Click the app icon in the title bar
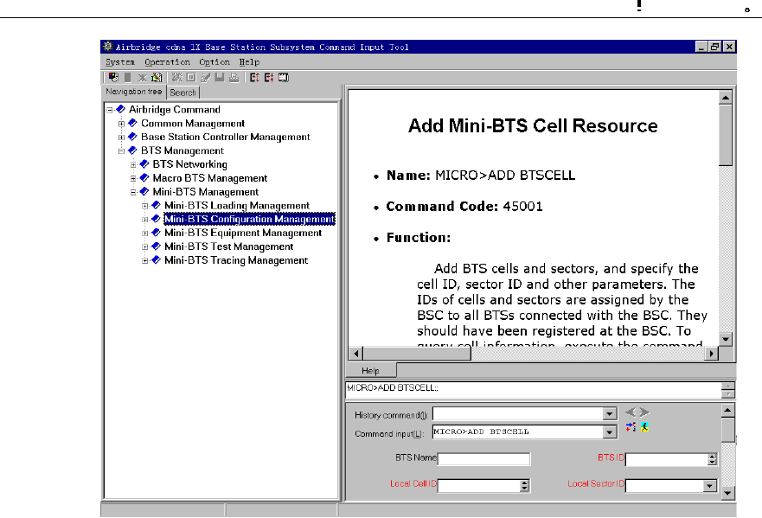This screenshot has width=762, height=518. pyautogui.click(x=108, y=47)
